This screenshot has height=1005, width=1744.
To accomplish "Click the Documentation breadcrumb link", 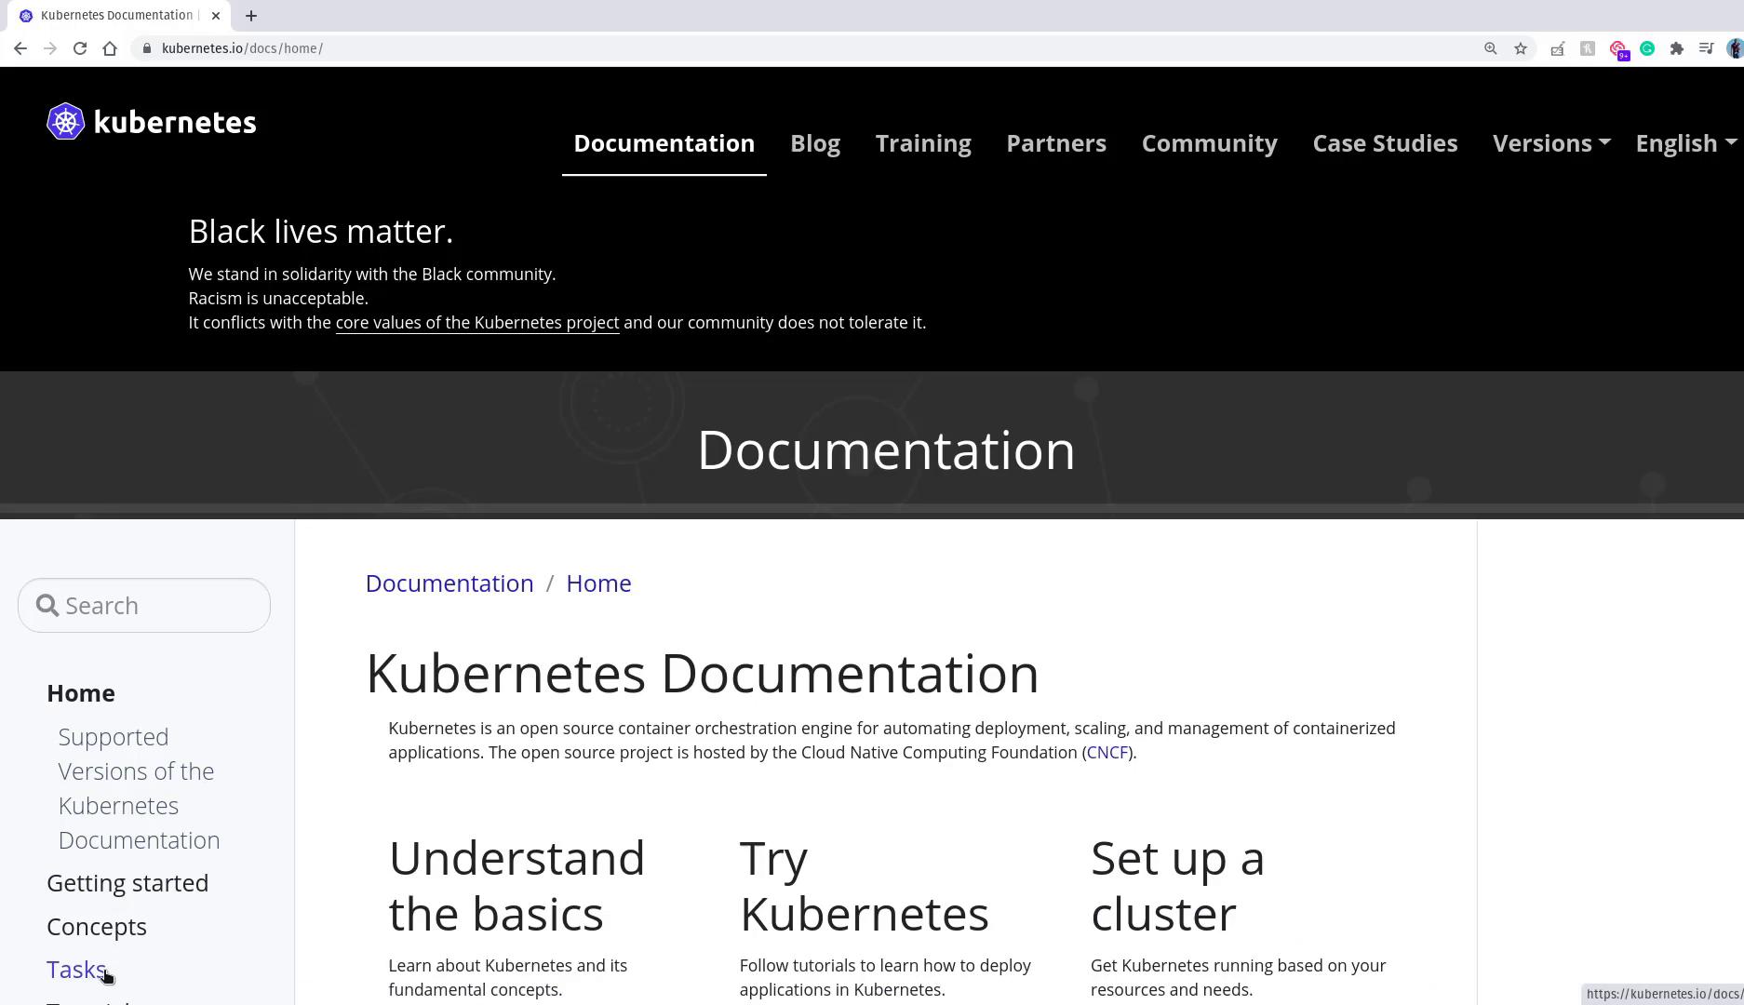I will (x=449, y=583).
